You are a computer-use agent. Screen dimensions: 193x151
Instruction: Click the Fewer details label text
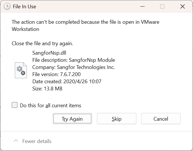37,141
